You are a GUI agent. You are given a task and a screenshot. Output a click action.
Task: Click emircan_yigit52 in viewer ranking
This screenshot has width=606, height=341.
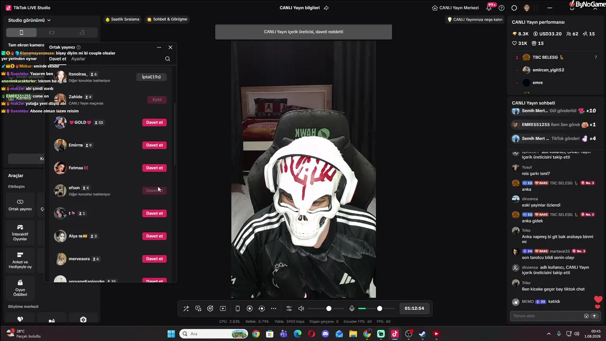(x=556, y=70)
